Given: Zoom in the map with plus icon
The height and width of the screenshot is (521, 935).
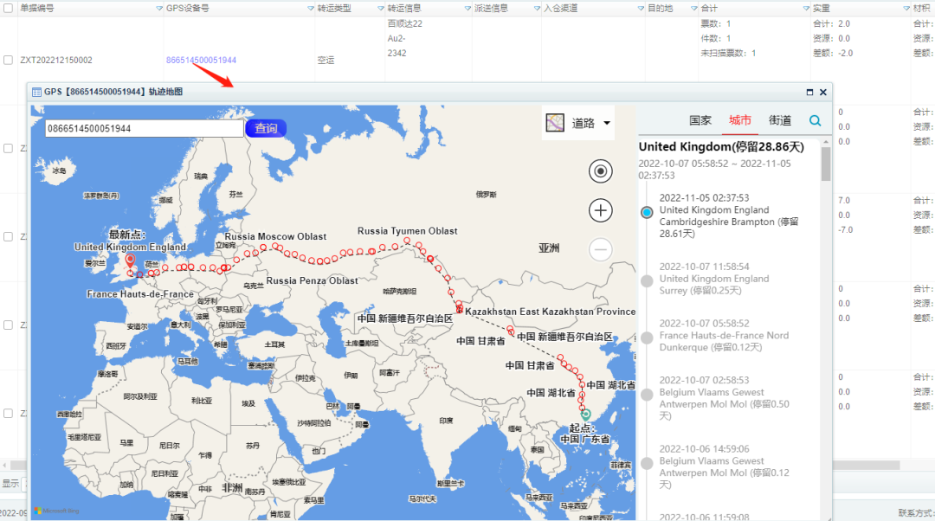Looking at the screenshot, I should (600, 210).
